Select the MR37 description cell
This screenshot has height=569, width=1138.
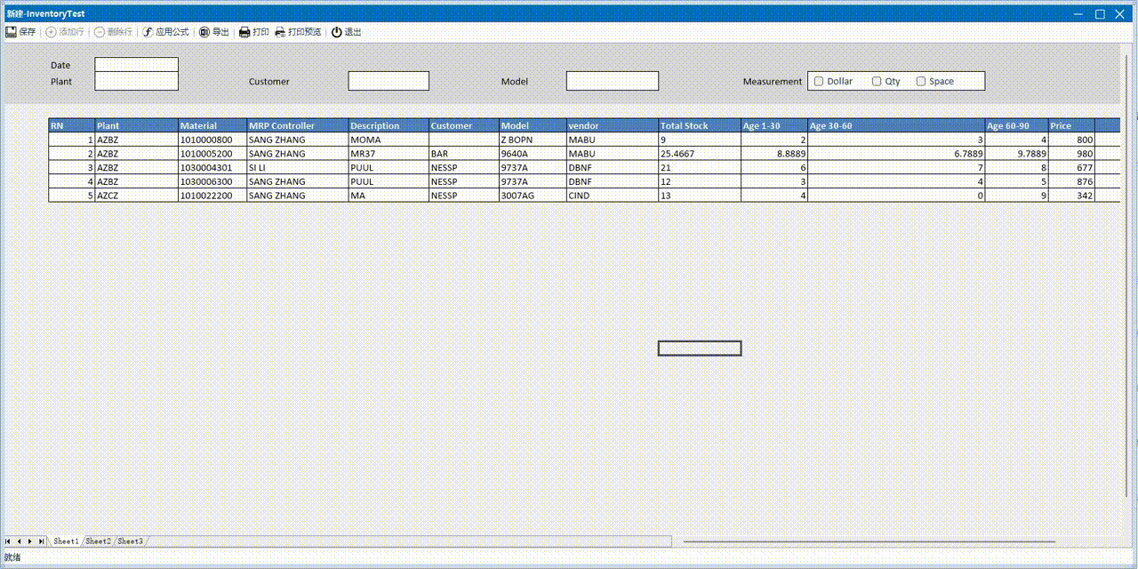389,154
